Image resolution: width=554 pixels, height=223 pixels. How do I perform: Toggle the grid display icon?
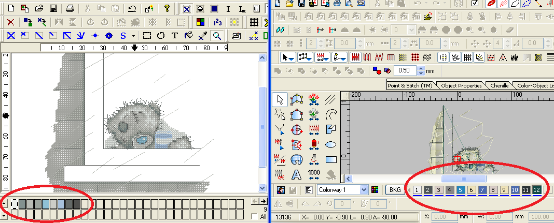click(x=254, y=22)
